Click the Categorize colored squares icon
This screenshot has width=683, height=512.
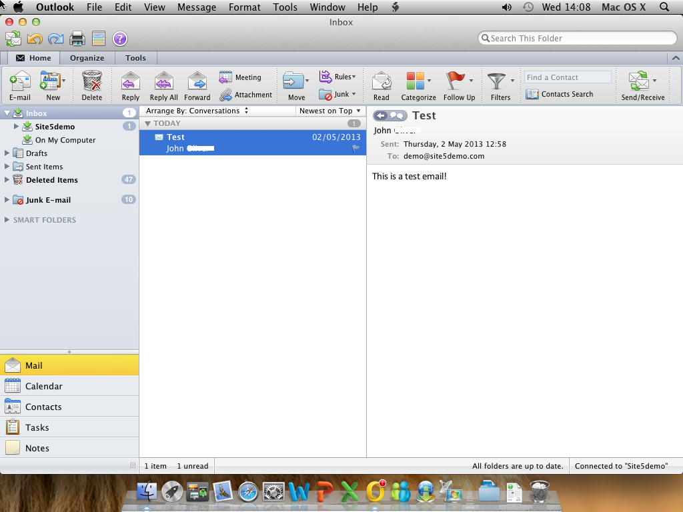tap(415, 81)
